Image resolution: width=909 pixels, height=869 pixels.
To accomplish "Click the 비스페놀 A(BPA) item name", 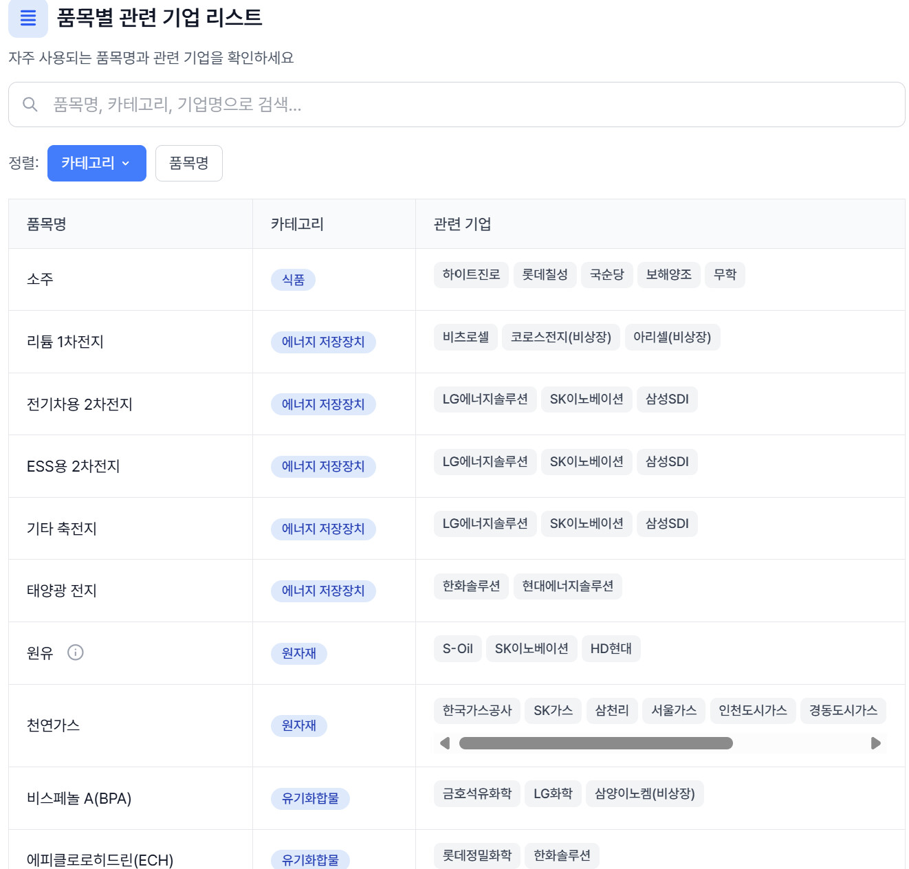I will 79,798.
